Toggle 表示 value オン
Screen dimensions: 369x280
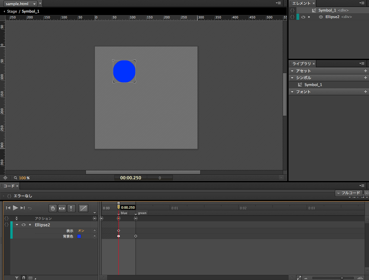(81, 231)
